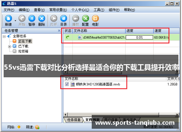The height and width of the screenshot is (132, 182).
Task: Click the rmvb video file icon
Action: [x=72, y=84]
